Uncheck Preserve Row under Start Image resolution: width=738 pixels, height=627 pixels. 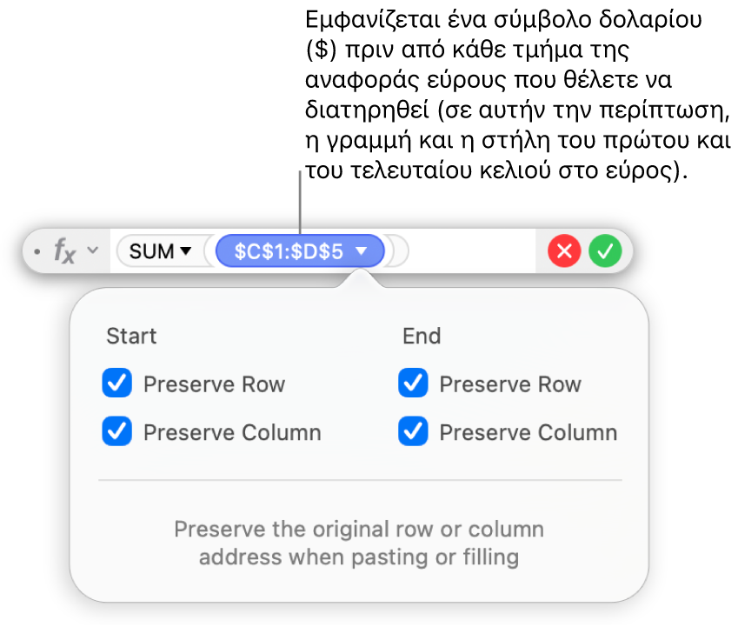tap(117, 384)
